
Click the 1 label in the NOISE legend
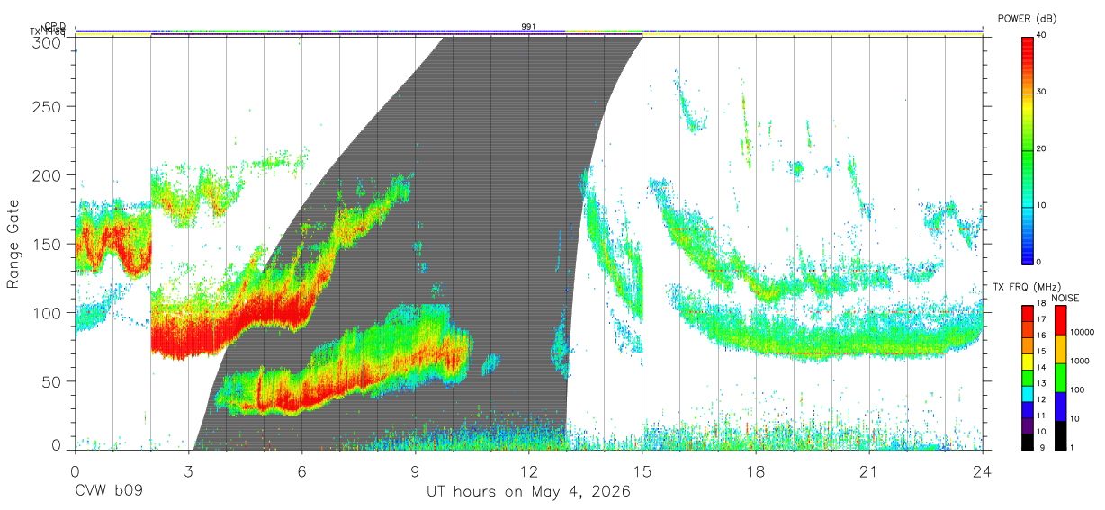(1073, 447)
